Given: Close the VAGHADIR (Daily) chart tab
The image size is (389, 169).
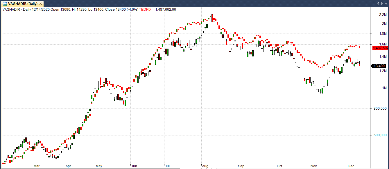Looking at the screenshot, I should click(41, 3).
